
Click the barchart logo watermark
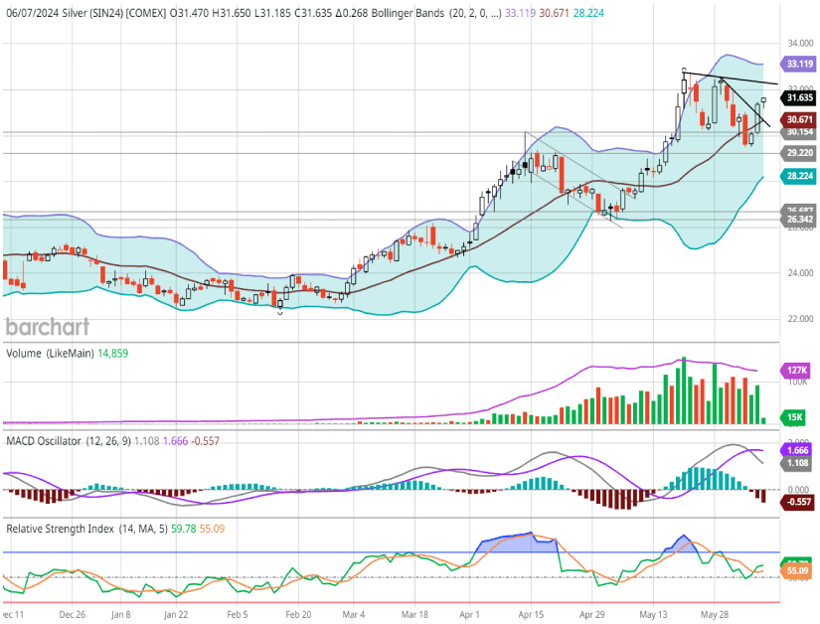[48, 327]
